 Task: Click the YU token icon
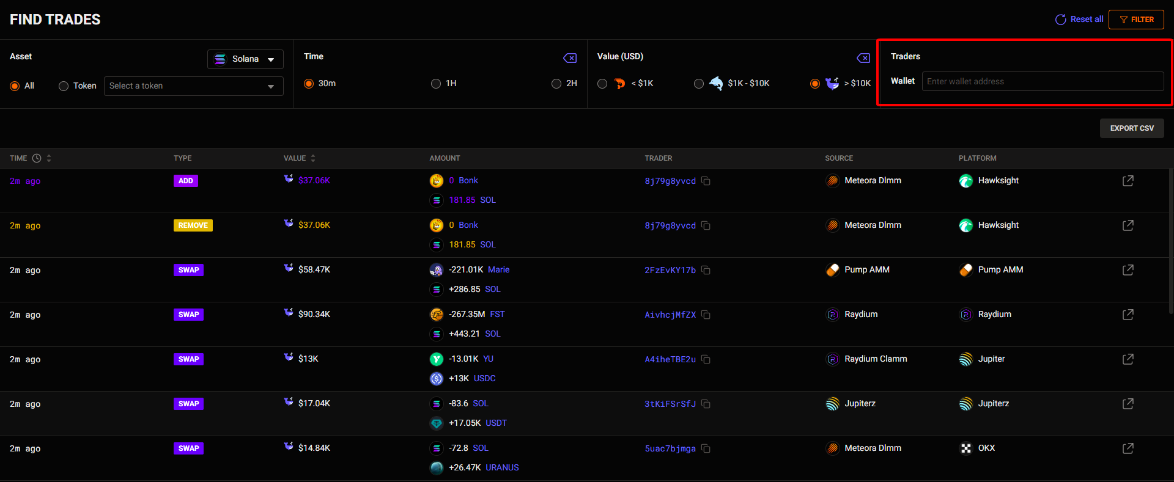click(x=437, y=359)
